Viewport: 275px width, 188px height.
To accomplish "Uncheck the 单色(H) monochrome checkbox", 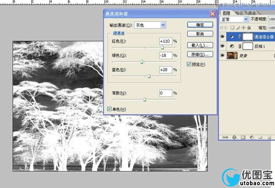I will 109,109.
